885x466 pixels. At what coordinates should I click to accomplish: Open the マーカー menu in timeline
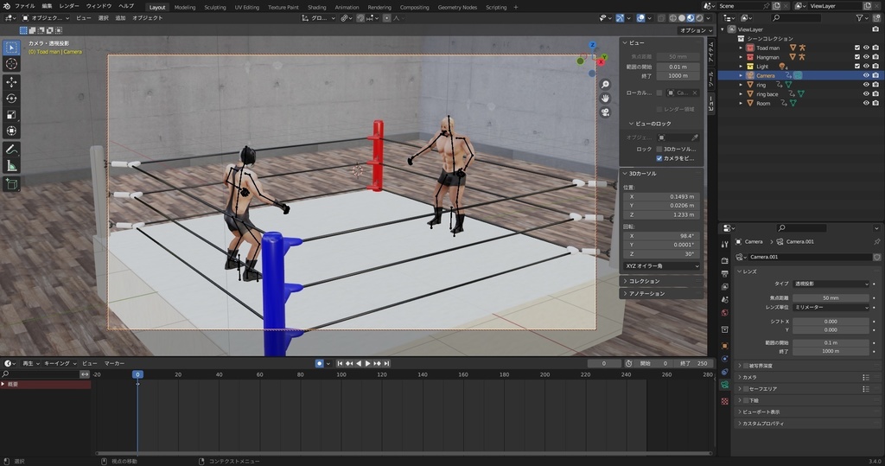tap(115, 364)
